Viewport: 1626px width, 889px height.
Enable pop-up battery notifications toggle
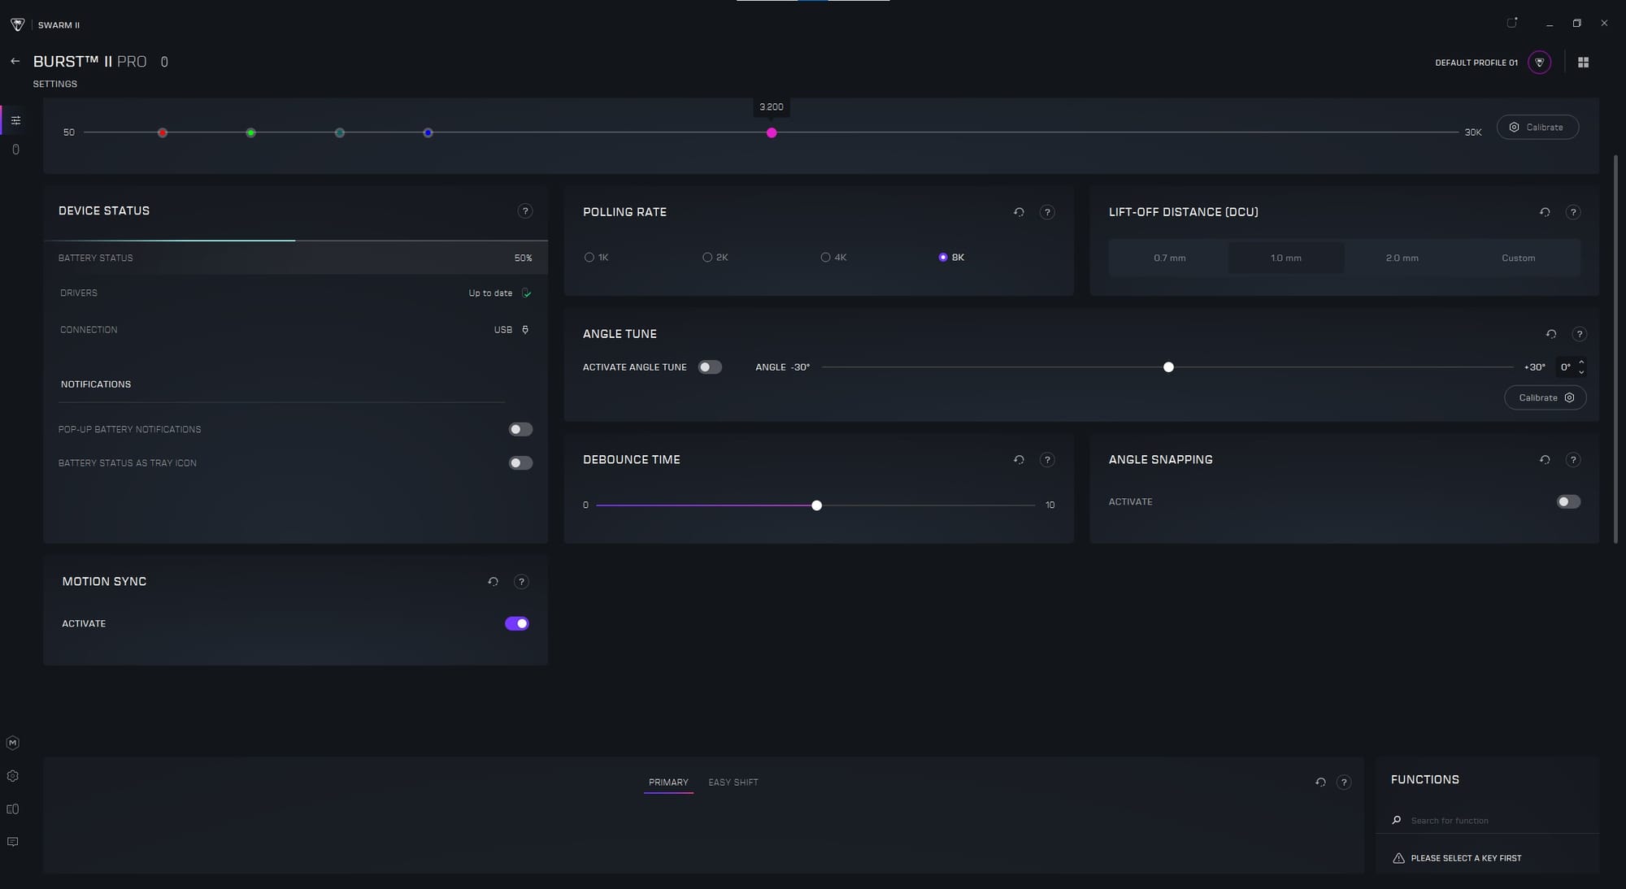[520, 429]
